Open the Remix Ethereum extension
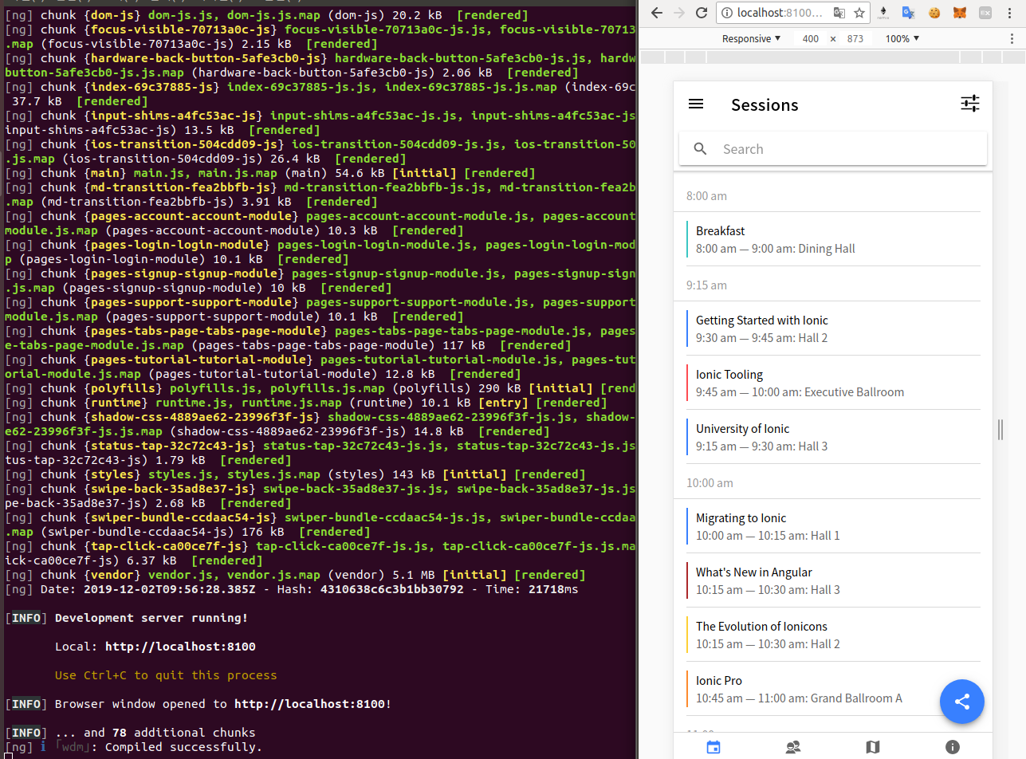 coord(883,13)
